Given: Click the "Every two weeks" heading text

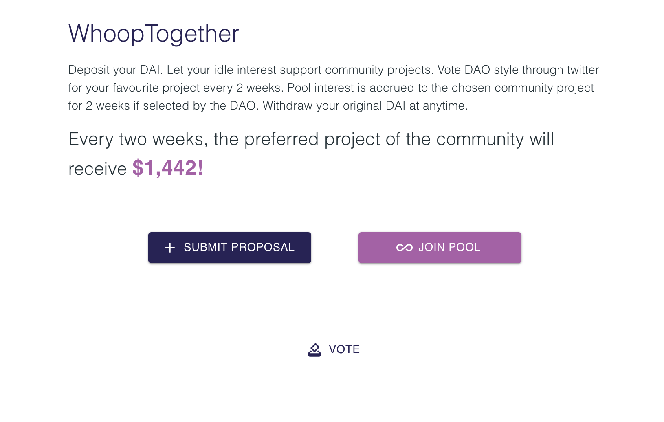Looking at the screenshot, I should 138,139.
